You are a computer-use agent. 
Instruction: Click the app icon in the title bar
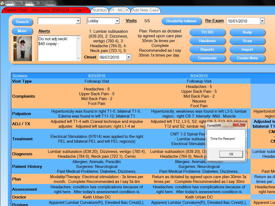(x=2, y=3)
